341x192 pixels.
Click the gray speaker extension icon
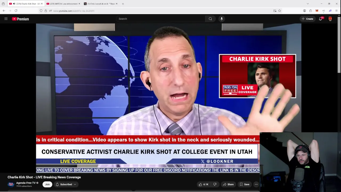pyautogui.click(x=323, y=11)
